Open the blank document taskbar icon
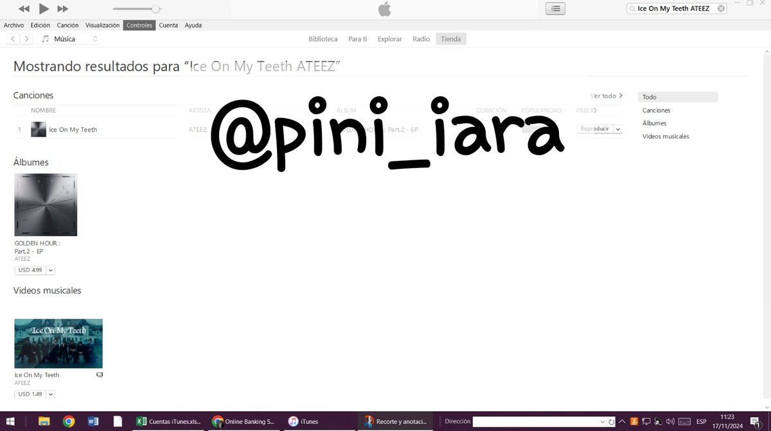 (118, 421)
